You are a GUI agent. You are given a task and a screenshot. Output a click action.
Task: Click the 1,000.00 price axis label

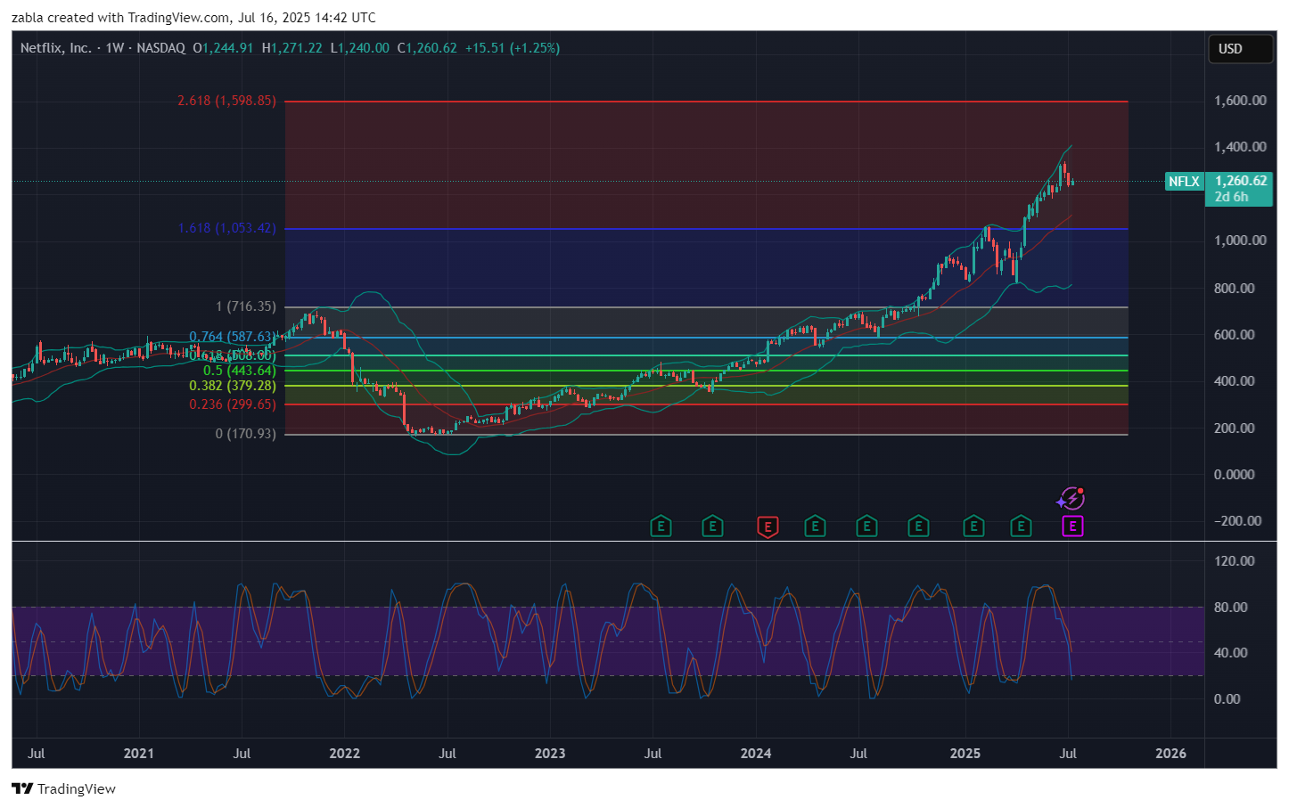coord(1240,241)
